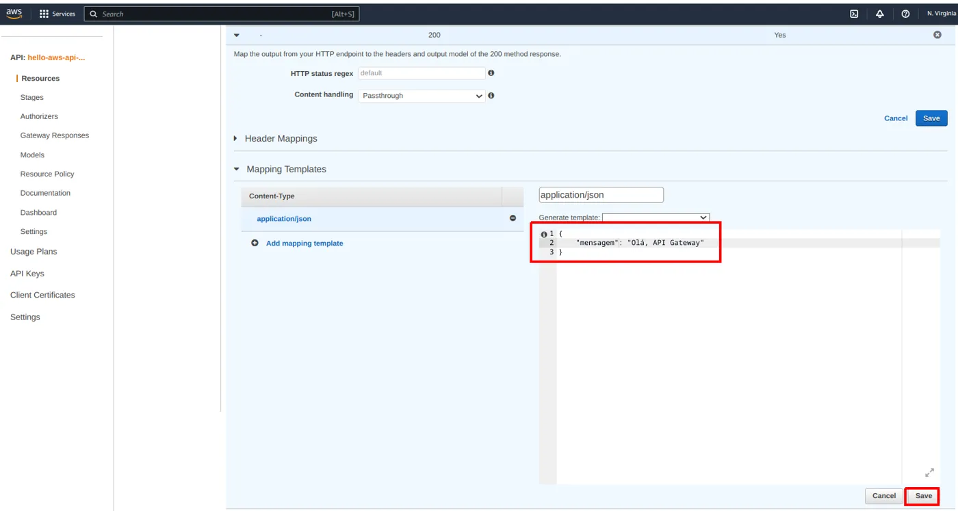The width and height of the screenshot is (958, 511).
Task: Open Gateway Responses in the sidebar
Action: (55, 135)
